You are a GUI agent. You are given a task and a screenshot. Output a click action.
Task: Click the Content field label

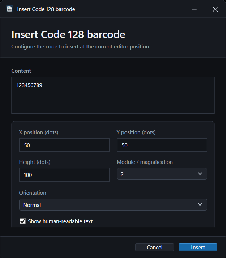21,71
